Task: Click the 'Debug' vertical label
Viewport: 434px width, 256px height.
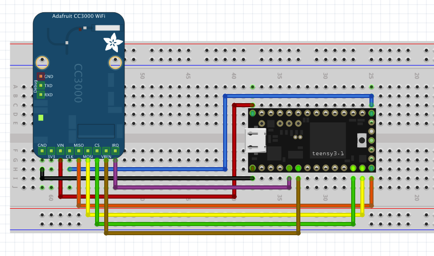Action: (x=35, y=86)
